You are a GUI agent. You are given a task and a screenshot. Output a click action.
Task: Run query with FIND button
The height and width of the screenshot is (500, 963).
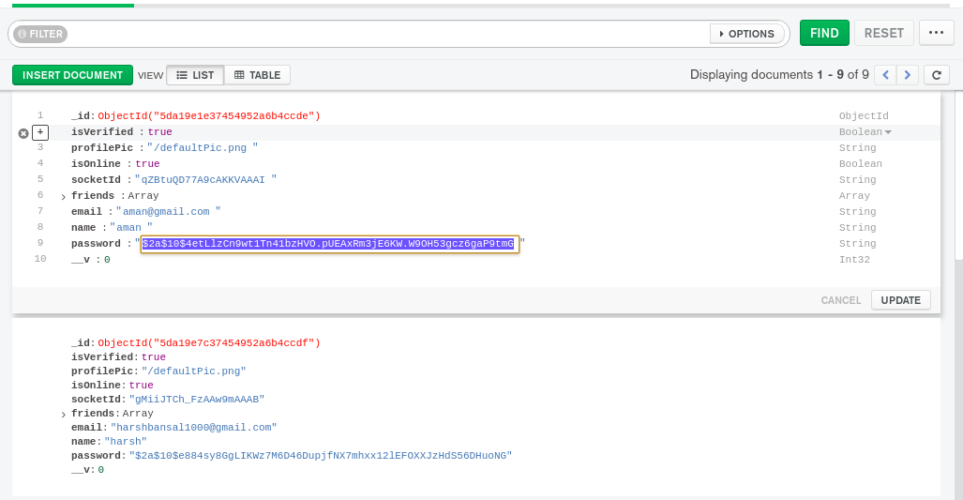[x=824, y=33]
